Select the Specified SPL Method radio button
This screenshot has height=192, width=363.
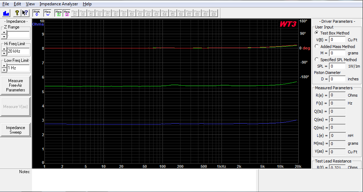point(317,59)
